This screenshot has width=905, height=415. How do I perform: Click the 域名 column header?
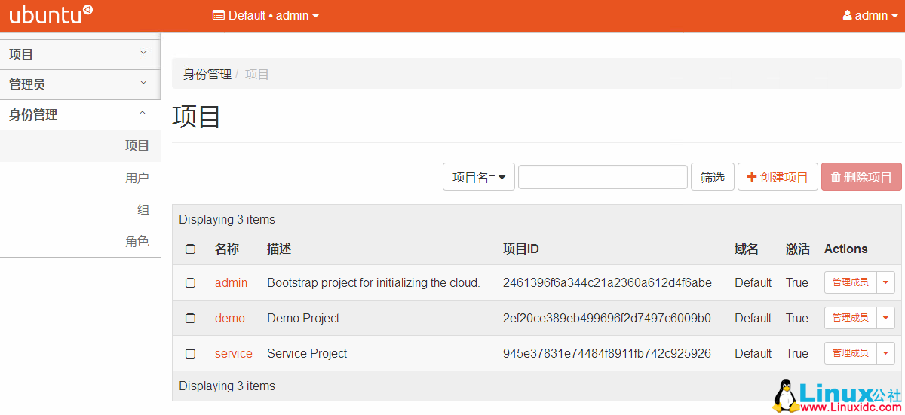tap(747, 249)
